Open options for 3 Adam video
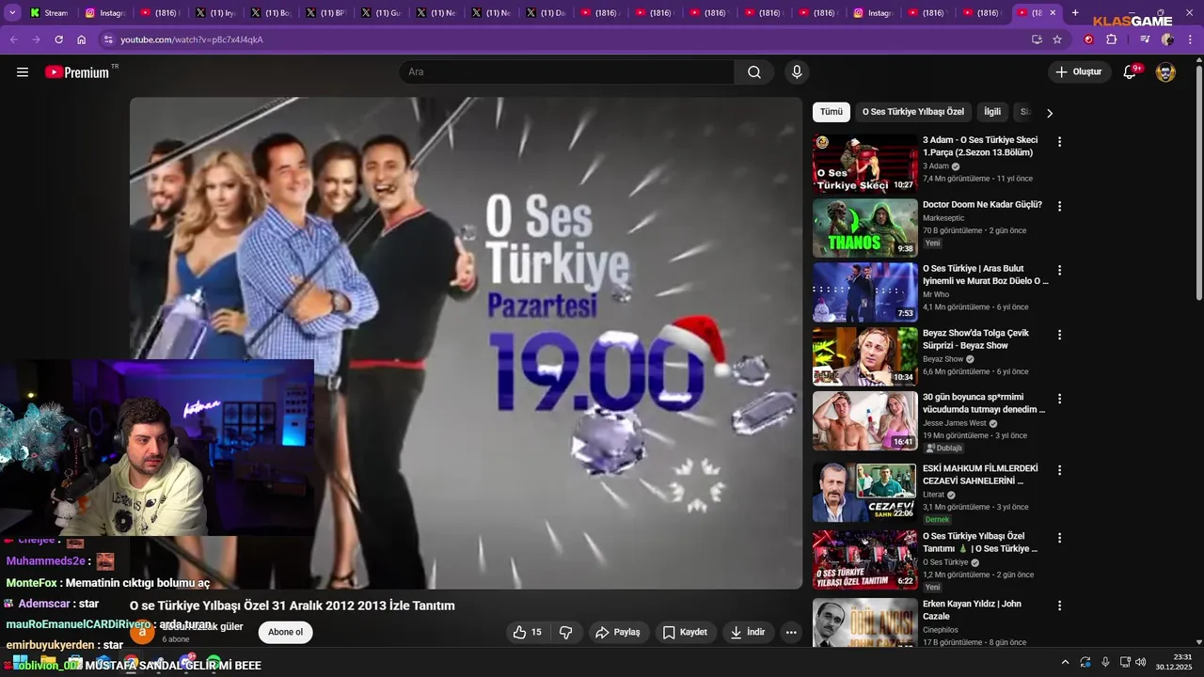The width and height of the screenshot is (1204, 677). click(1059, 142)
